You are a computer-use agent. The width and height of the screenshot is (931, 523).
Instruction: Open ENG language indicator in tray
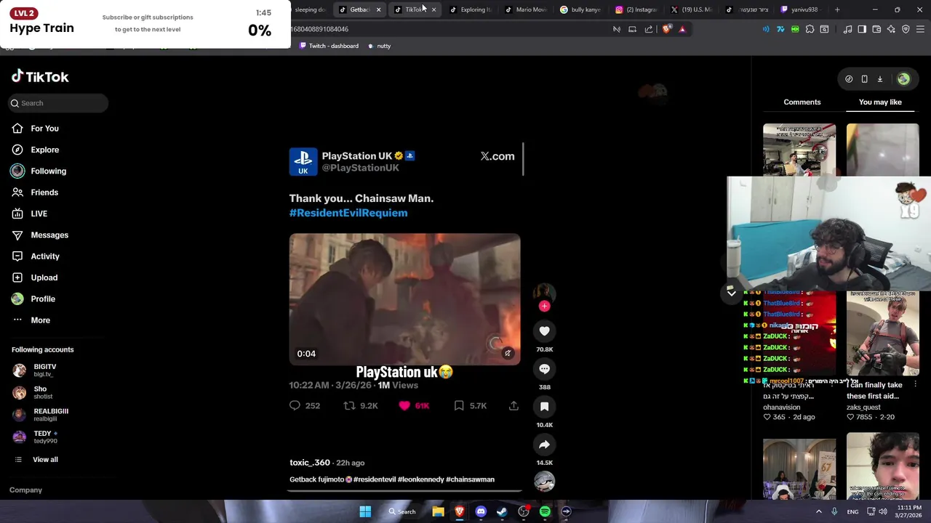(x=852, y=511)
